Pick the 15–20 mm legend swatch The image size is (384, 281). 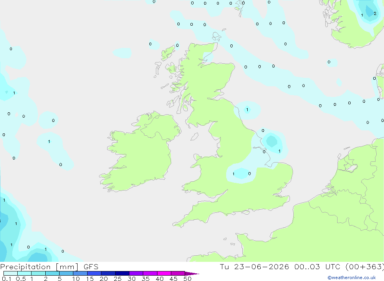[x=94, y=273]
